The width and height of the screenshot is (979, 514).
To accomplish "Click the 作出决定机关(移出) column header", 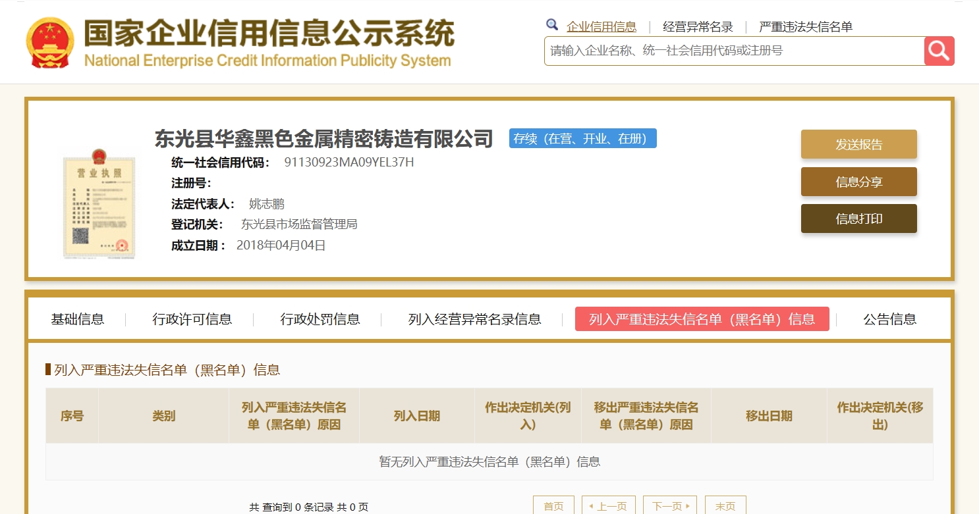I will pos(880,416).
